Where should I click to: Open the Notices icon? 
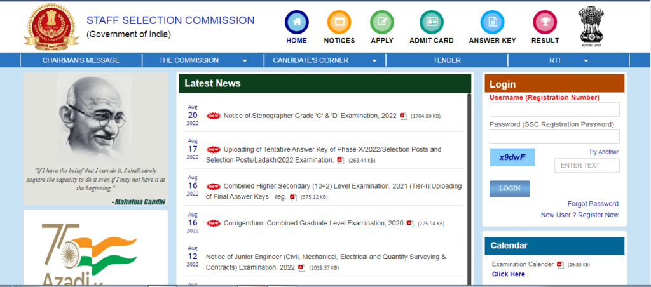point(339,22)
